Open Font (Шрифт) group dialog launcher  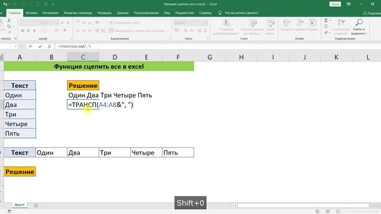(71, 39)
